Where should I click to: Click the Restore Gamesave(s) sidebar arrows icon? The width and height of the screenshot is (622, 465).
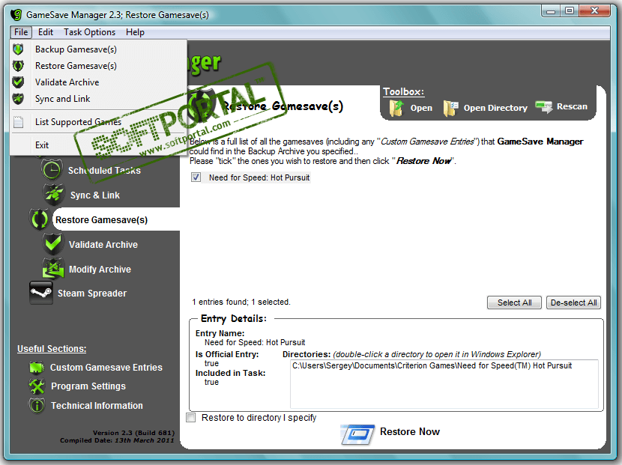[39, 219]
